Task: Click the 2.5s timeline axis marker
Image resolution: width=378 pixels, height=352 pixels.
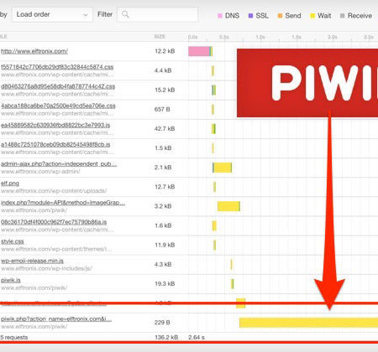Action: pyautogui.click(x=369, y=37)
